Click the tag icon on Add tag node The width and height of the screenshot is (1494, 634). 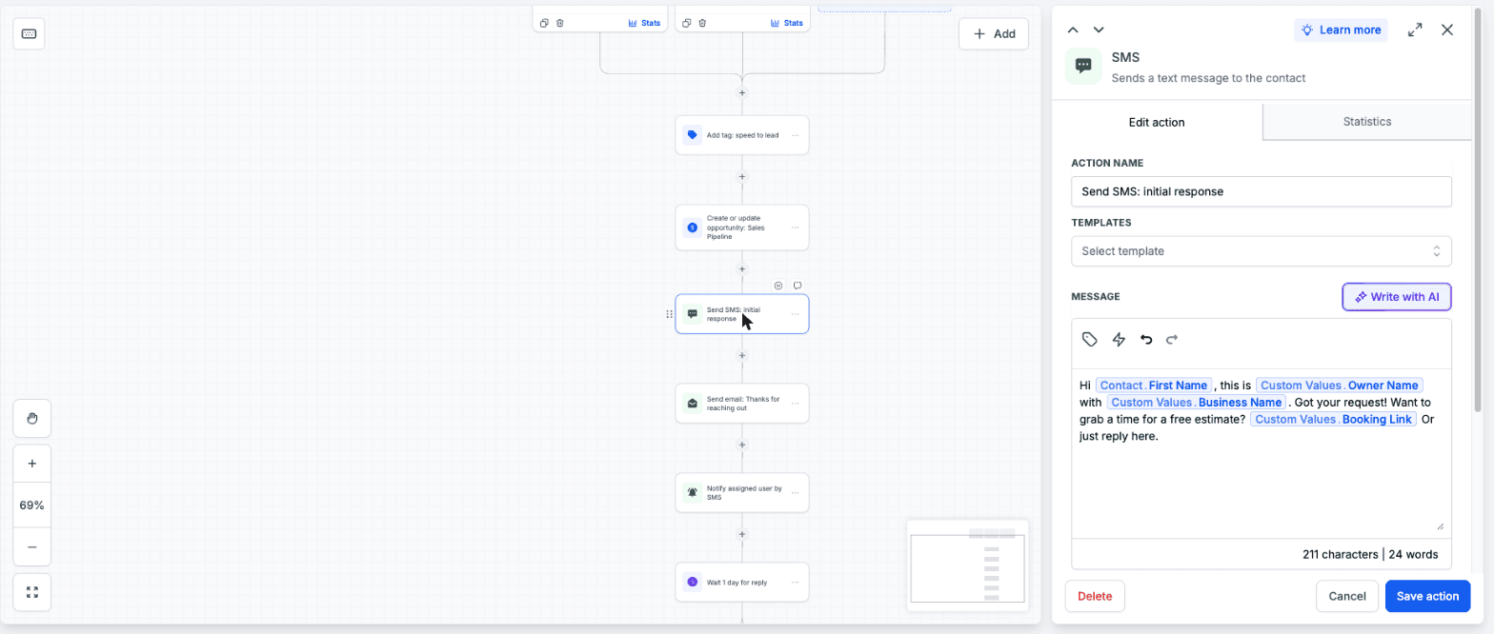[693, 135]
